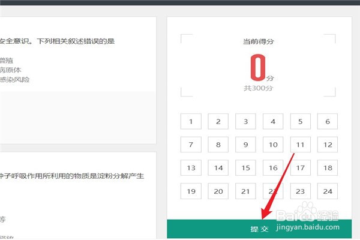The height and width of the screenshot is (240, 360).
Task: Click the question text about 淀粉分解产生
Action: pos(72,176)
